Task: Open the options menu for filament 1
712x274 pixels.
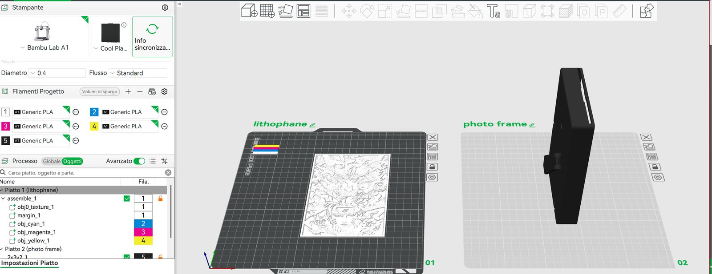Action: click(x=76, y=112)
